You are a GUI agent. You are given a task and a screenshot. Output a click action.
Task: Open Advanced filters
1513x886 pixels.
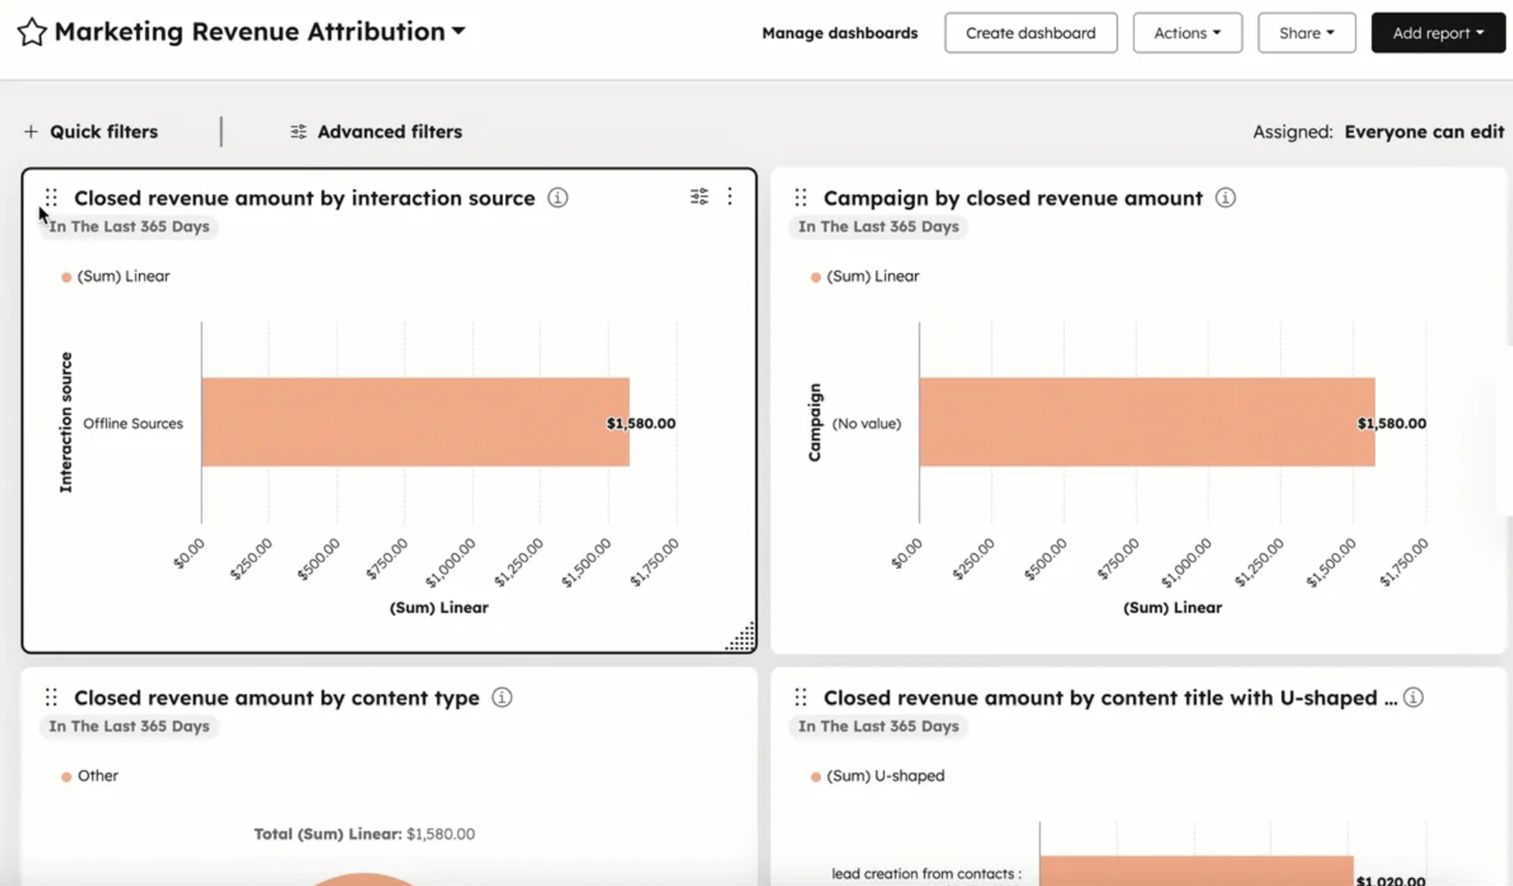pyautogui.click(x=376, y=131)
